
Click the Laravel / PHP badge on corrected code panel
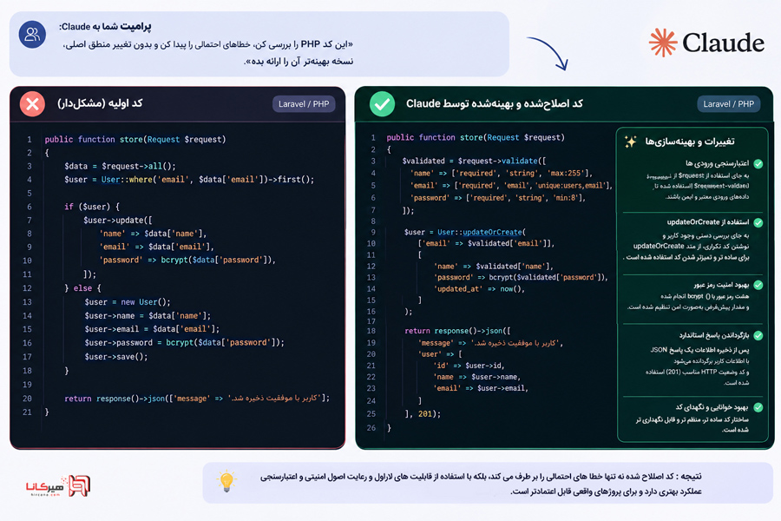[728, 103]
